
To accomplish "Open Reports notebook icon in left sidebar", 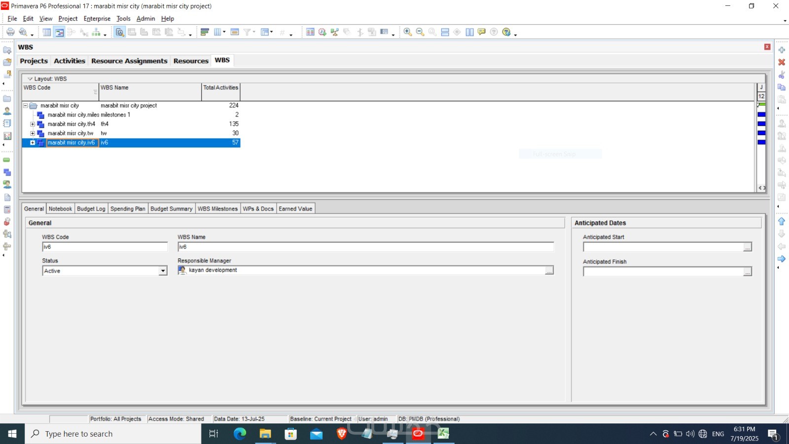I will click(7, 123).
